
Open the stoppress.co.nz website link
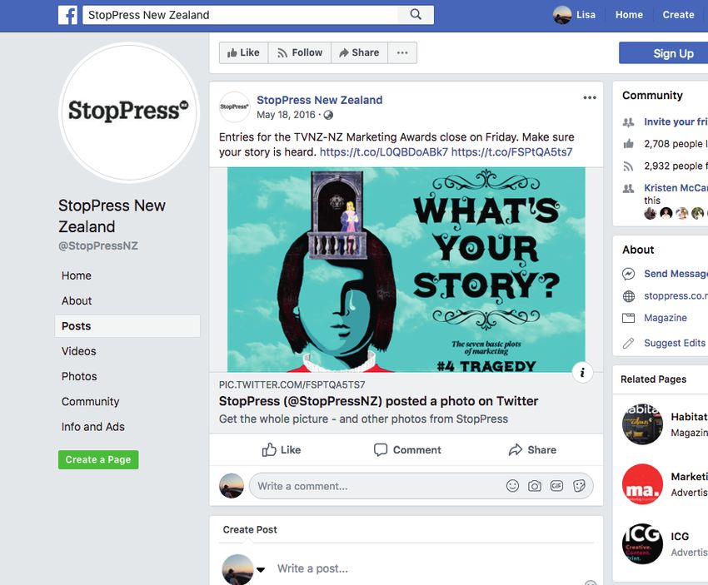pyautogui.click(x=676, y=296)
